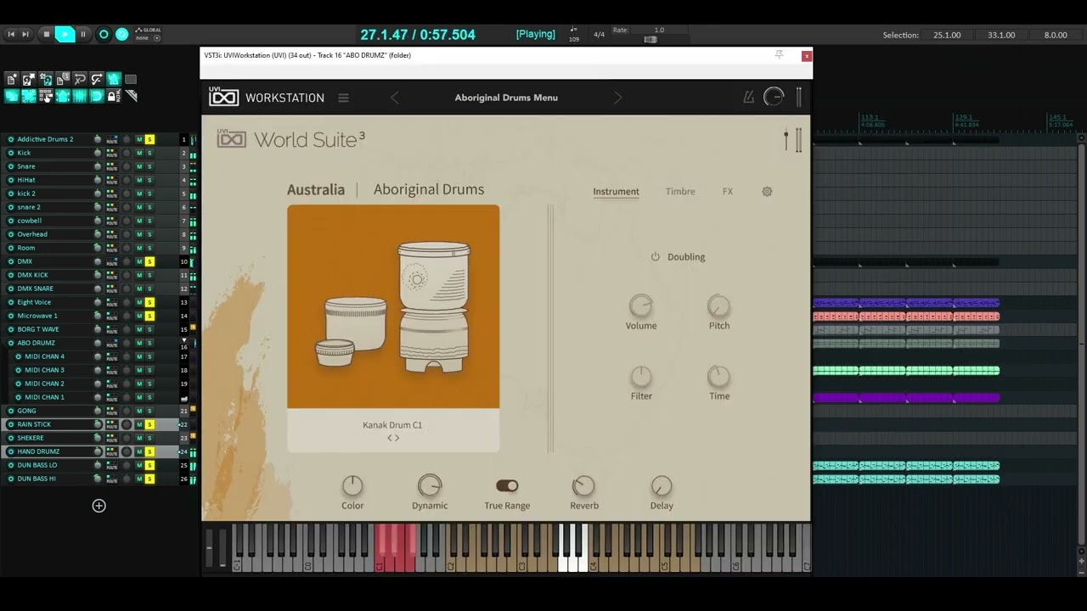
Task: Toggle the ripple editing toolbar icon
Action: coord(46,96)
